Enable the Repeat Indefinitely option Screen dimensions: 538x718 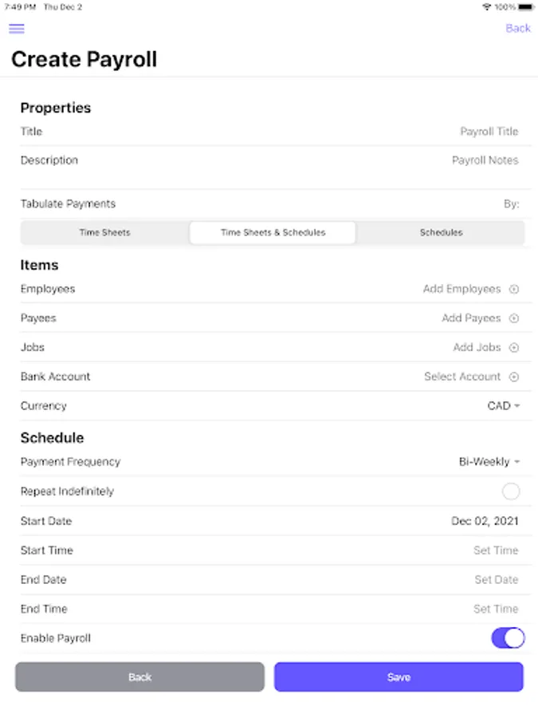click(x=511, y=491)
